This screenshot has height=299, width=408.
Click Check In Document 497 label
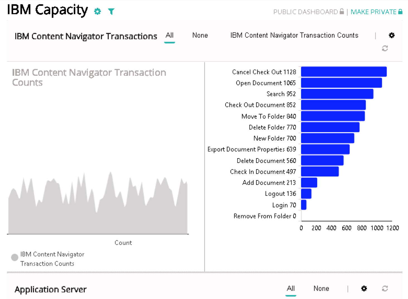263,172
